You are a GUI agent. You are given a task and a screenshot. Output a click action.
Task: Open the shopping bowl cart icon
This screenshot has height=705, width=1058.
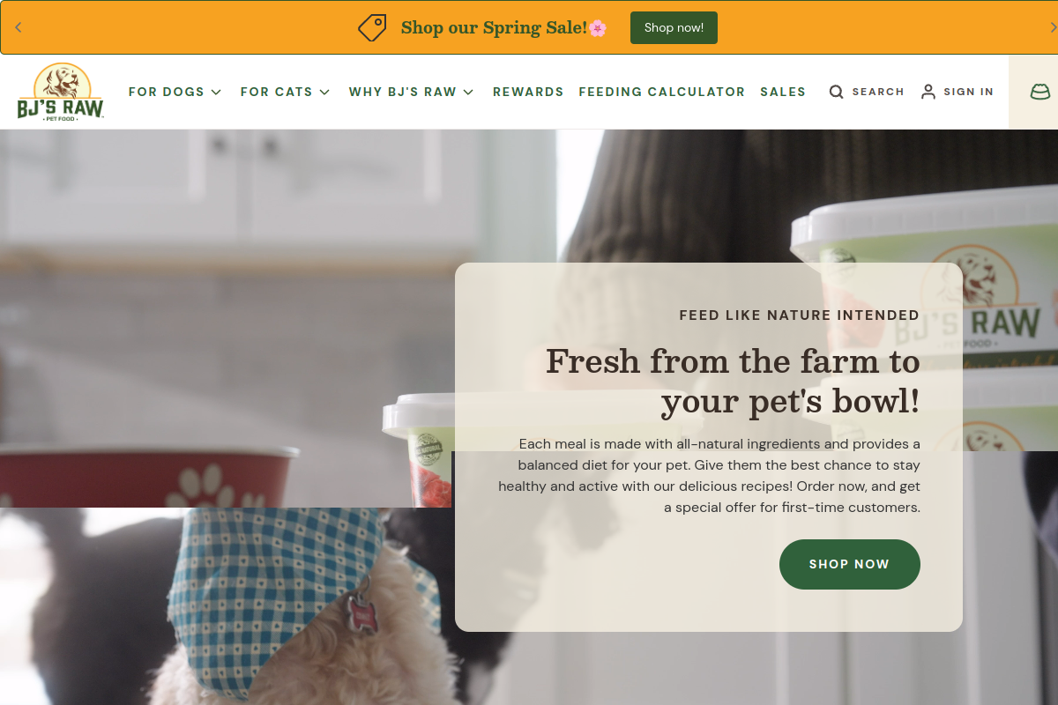(x=1040, y=92)
